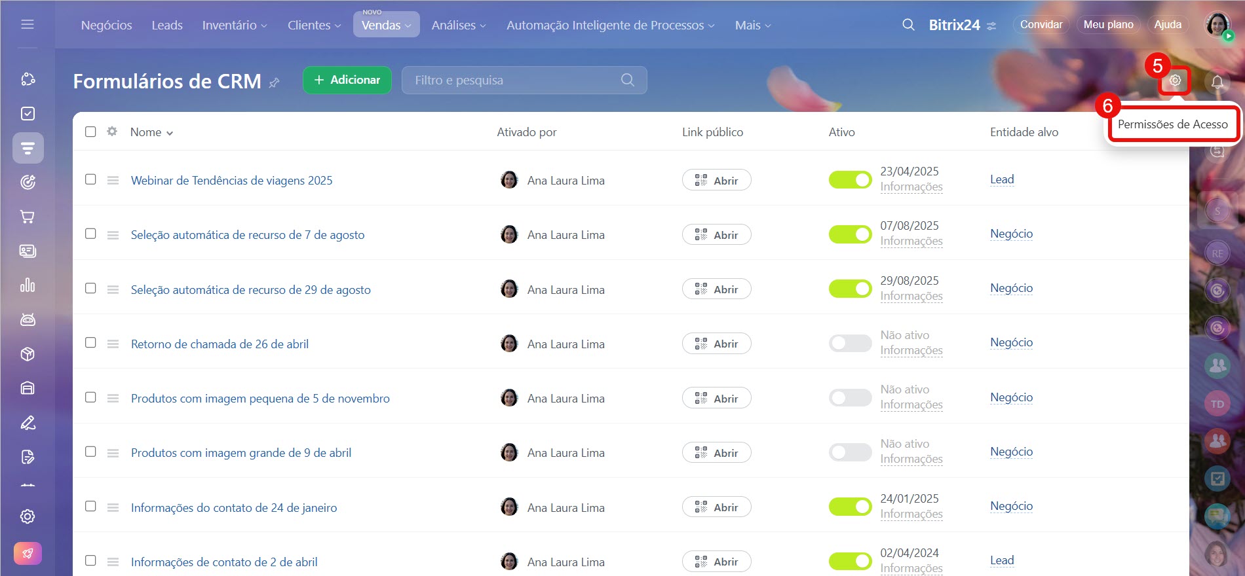Tick the select-all checkbox in the table header

point(90,132)
